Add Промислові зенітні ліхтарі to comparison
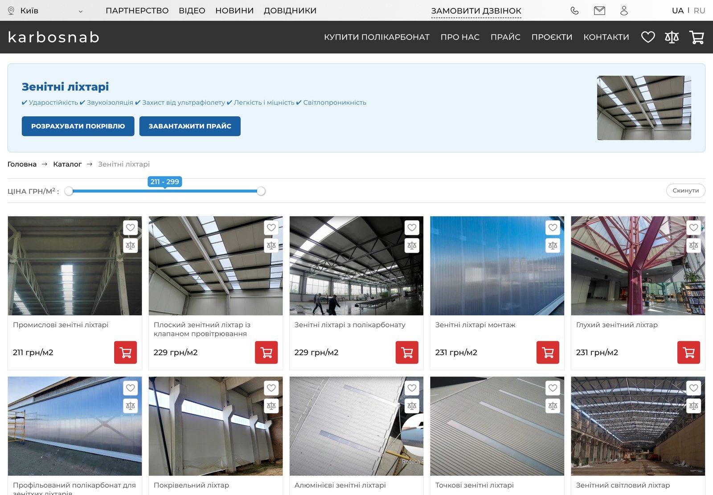713x495 pixels. tap(131, 245)
